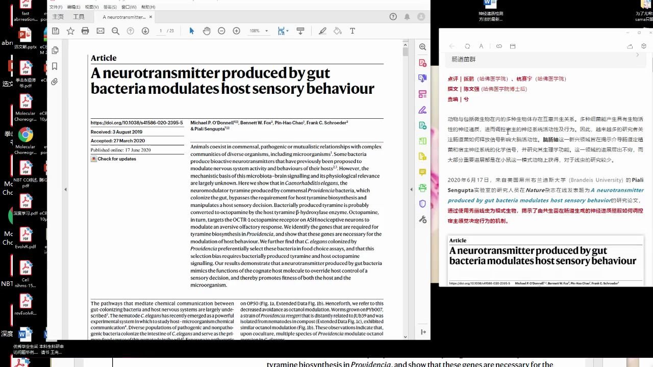Open the 窗口(W) menu

(x=129, y=7)
